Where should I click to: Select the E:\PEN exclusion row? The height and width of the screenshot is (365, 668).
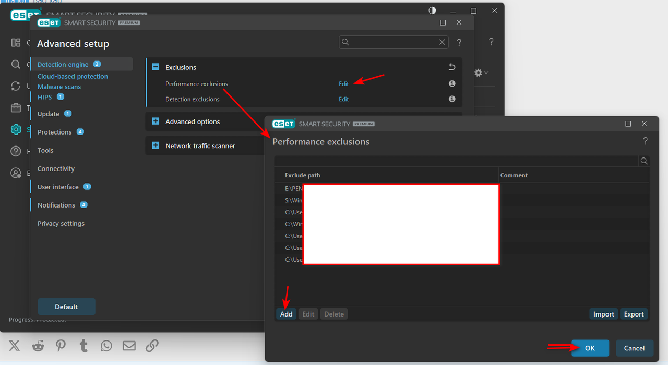462,188
